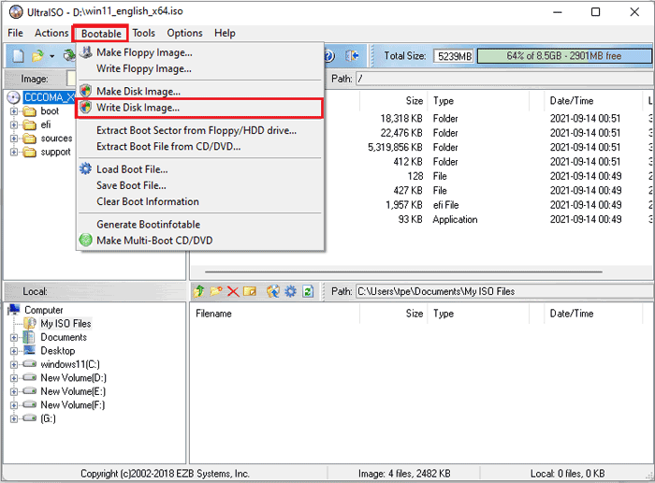Expand the efi folder in image tree
The image size is (655, 483).
[14, 124]
